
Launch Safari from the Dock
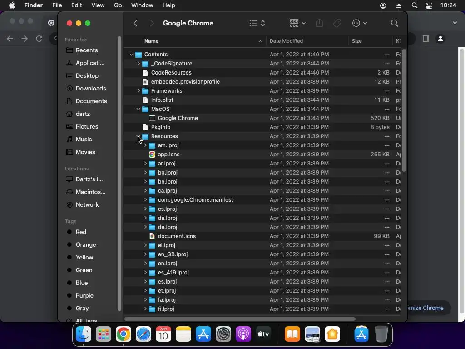pyautogui.click(x=143, y=334)
